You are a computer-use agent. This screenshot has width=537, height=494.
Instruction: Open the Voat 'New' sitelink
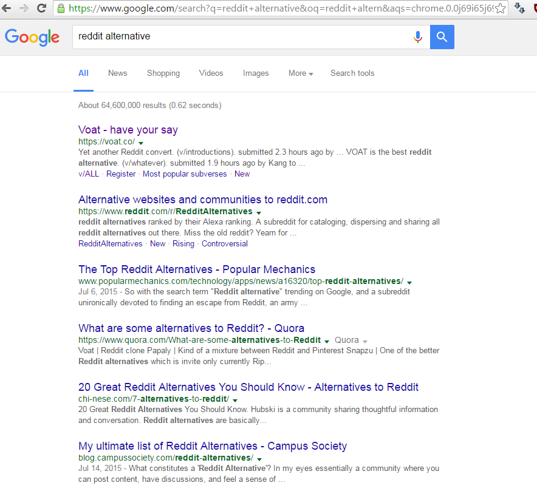[x=242, y=174]
